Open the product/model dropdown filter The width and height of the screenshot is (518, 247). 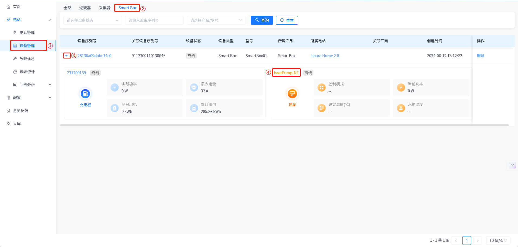click(216, 20)
